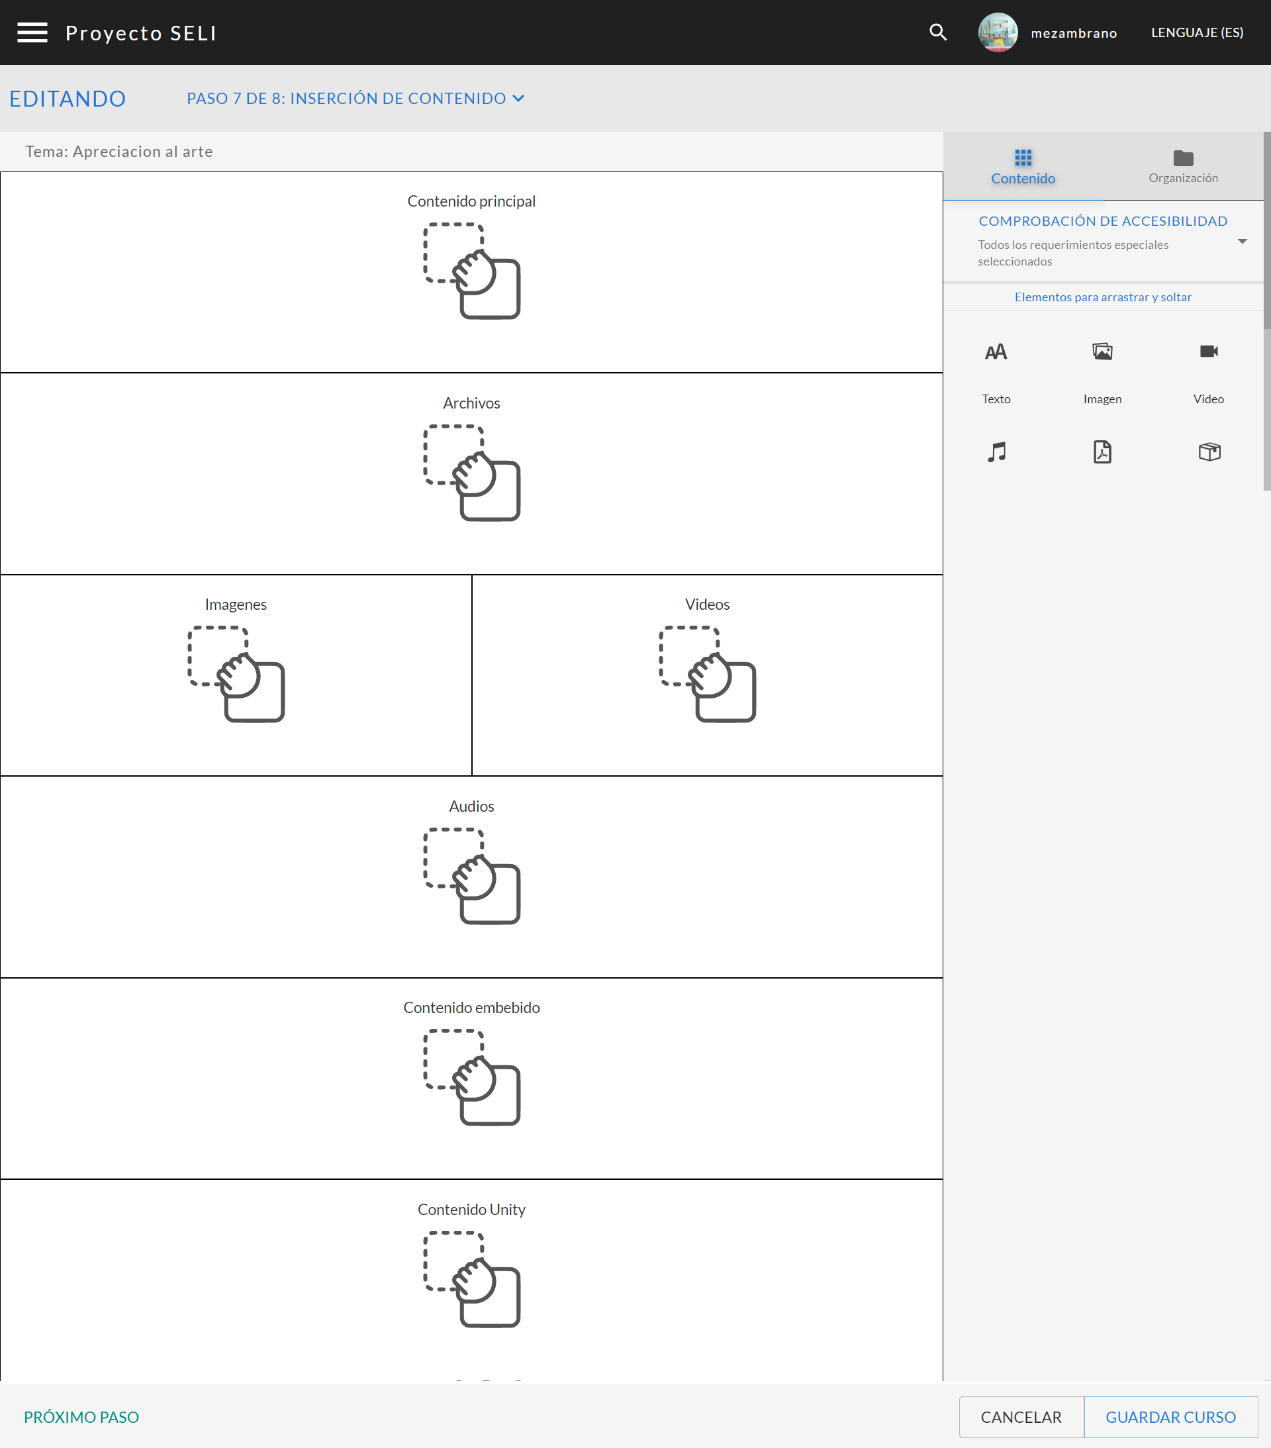
Task: Select the box package element icon
Action: click(x=1209, y=452)
